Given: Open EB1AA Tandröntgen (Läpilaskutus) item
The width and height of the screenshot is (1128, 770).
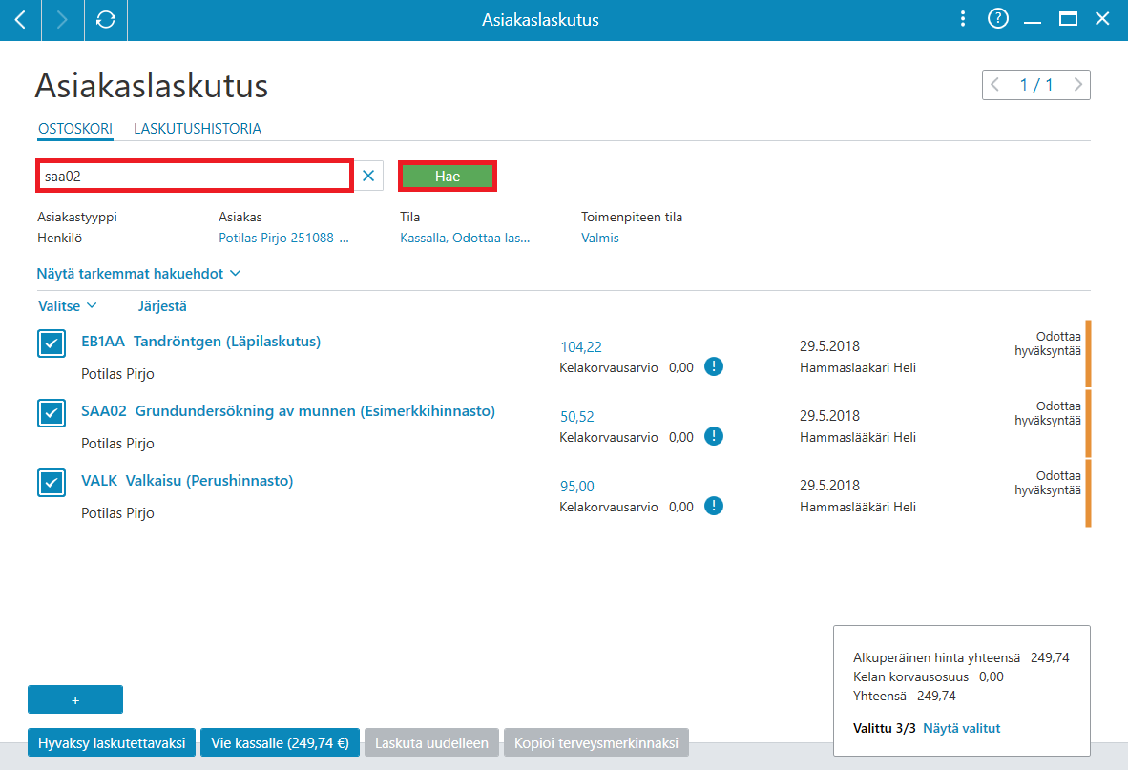Looking at the screenshot, I should click(200, 342).
